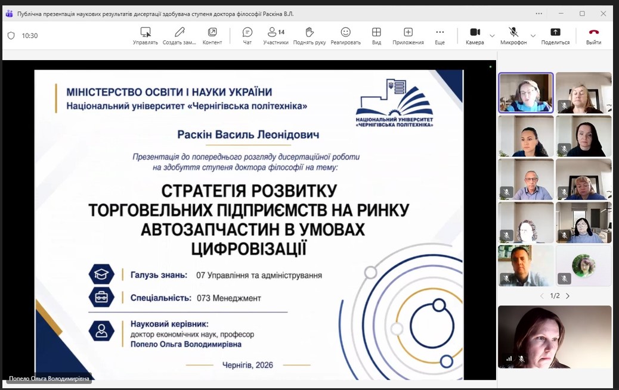This screenshot has width=619, height=390.
Task: Show the Участники participants list
Action: click(276, 36)
